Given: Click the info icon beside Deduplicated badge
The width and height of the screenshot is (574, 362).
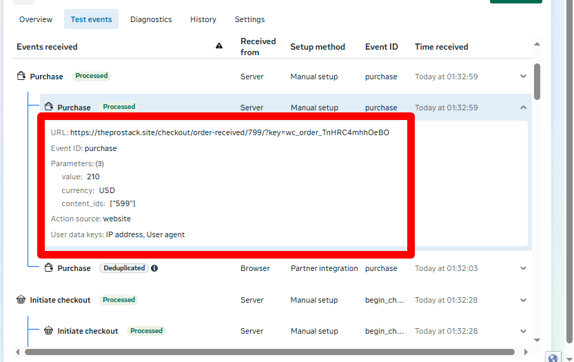Looking at the screenshot, I should [x=154, y=268].
